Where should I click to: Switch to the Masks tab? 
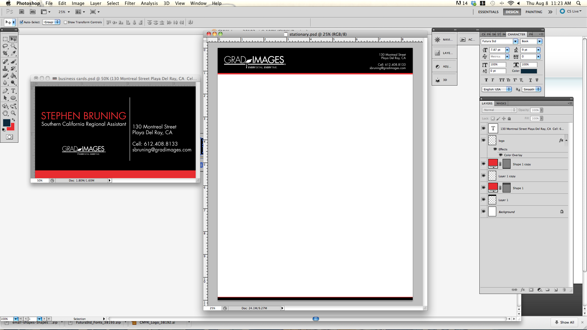(x=501, y=103)
